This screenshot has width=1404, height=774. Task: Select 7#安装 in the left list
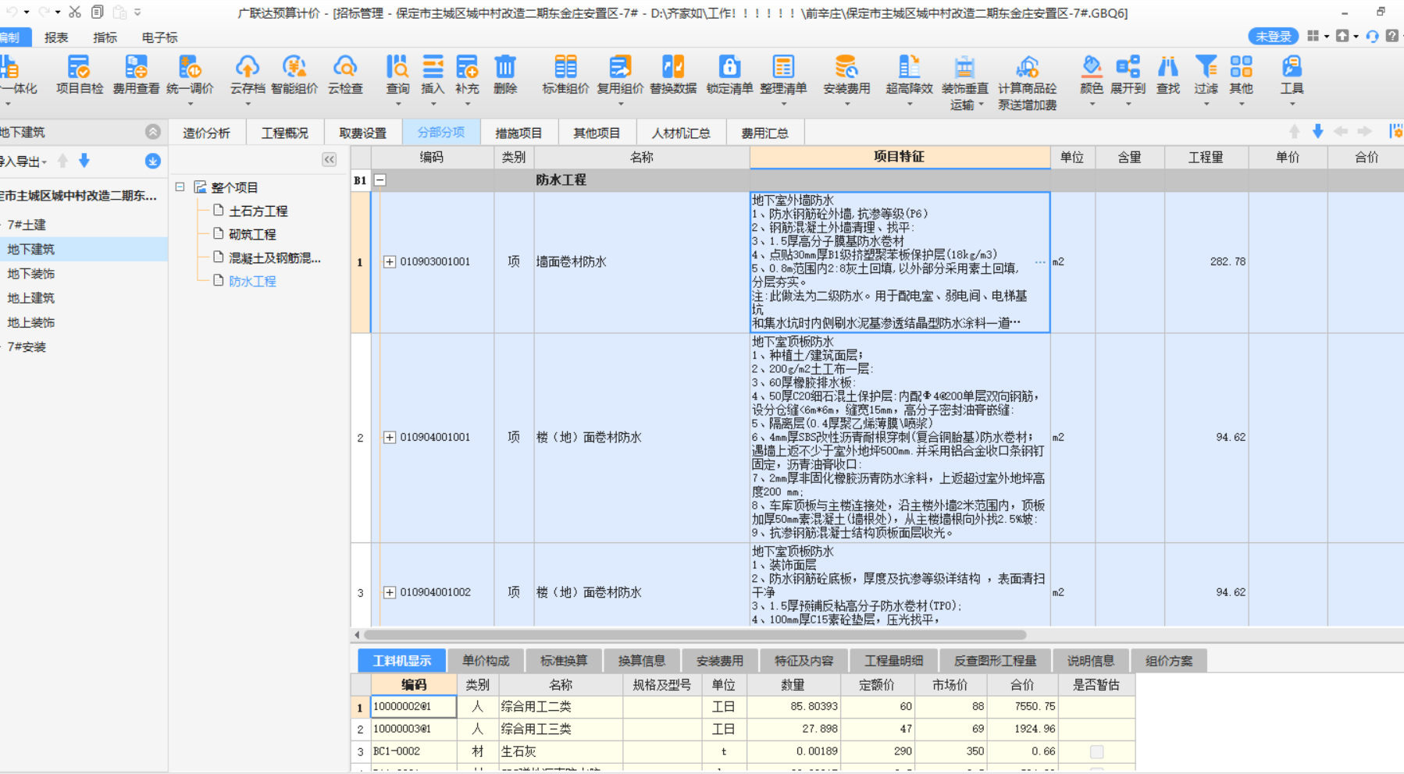[27, 346]
